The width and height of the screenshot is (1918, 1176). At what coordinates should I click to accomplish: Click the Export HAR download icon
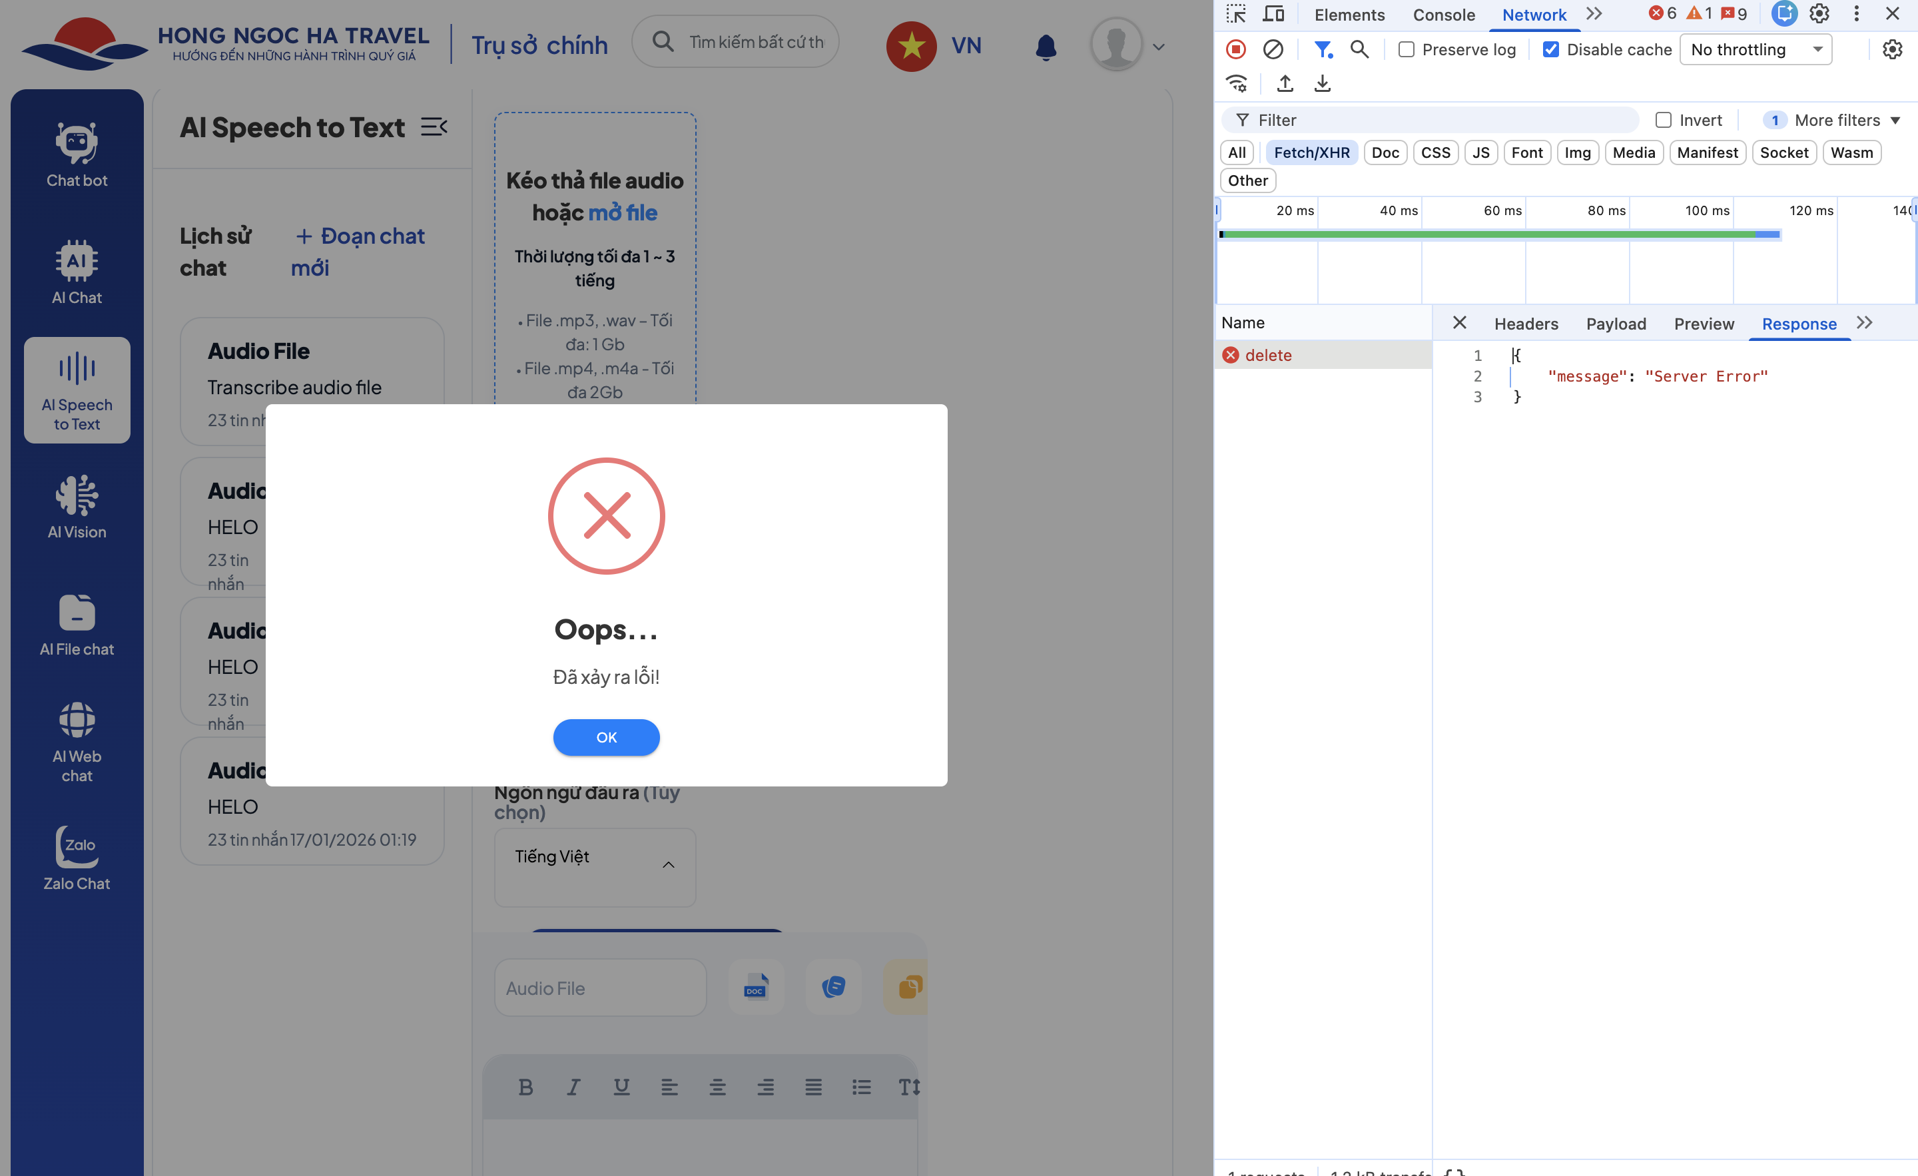[1323, 83]
